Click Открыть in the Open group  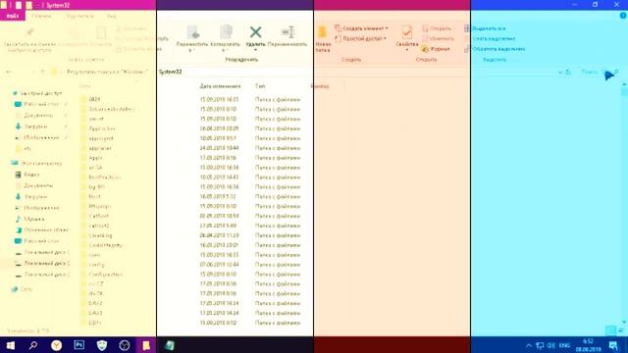click(x=437, y=28)
